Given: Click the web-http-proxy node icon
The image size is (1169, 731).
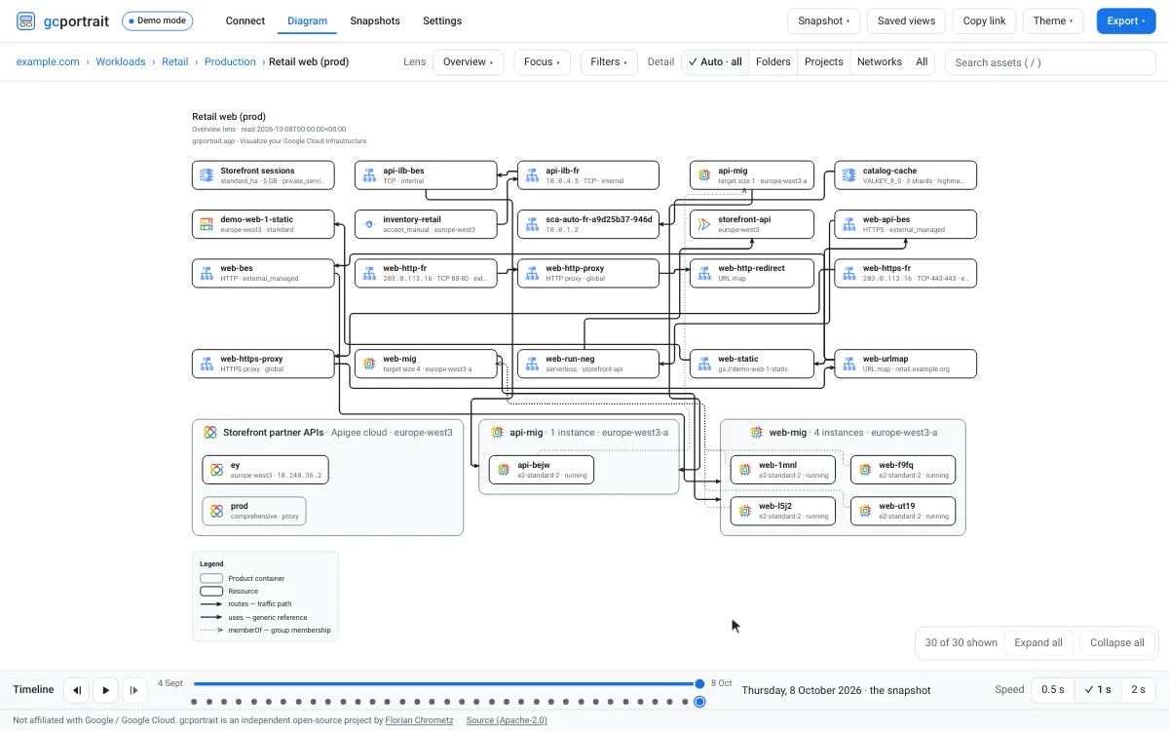Looking at the screenshot, I should 532,273.
